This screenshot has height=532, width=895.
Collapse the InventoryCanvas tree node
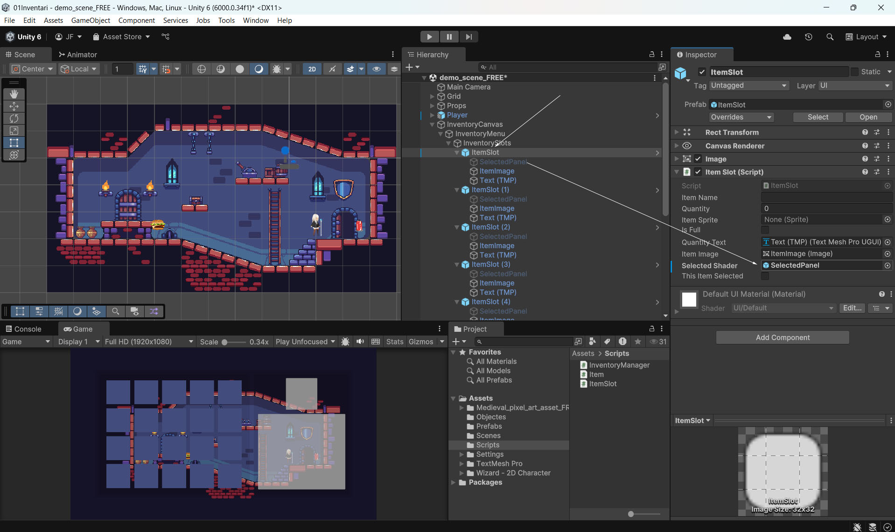[x=432, y=125]
